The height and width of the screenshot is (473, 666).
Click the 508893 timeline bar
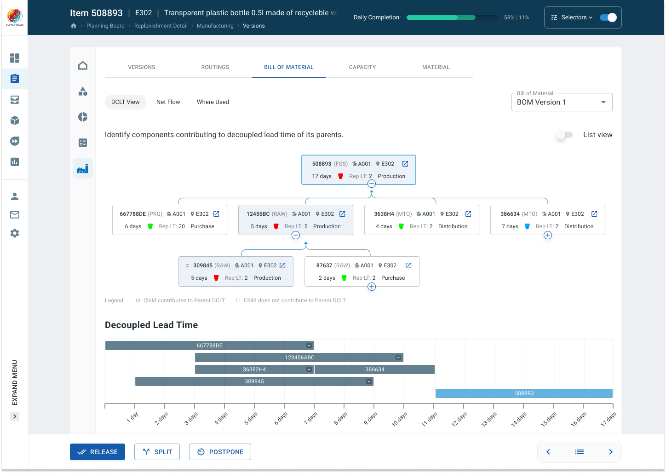pos(524,393)
